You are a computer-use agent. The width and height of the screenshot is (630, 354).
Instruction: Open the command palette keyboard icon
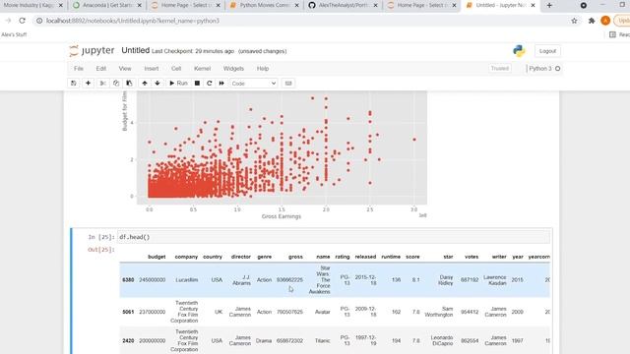click(x=288, y=83)
